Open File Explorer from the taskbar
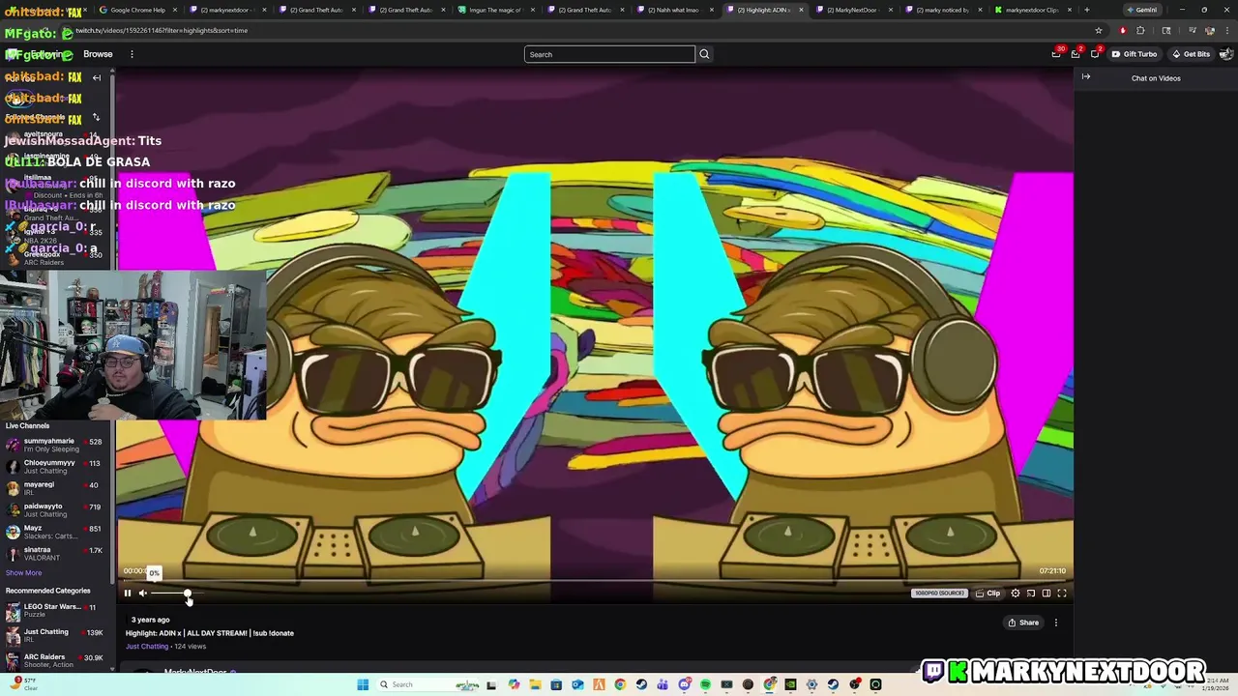The image size is (1238, 696). [x=535, y=684]
